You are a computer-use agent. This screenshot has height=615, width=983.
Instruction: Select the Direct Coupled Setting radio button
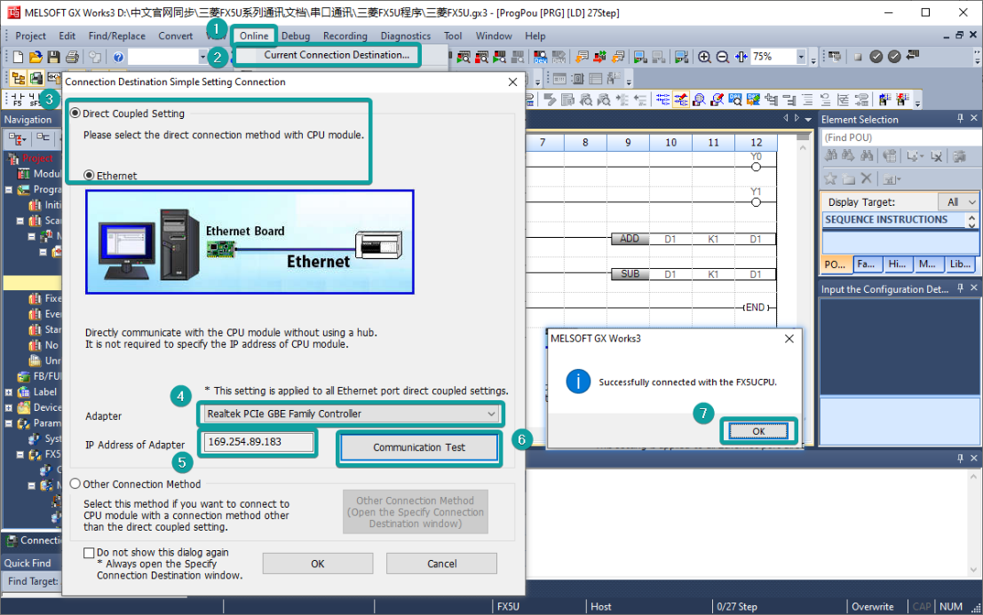[75, 114]
